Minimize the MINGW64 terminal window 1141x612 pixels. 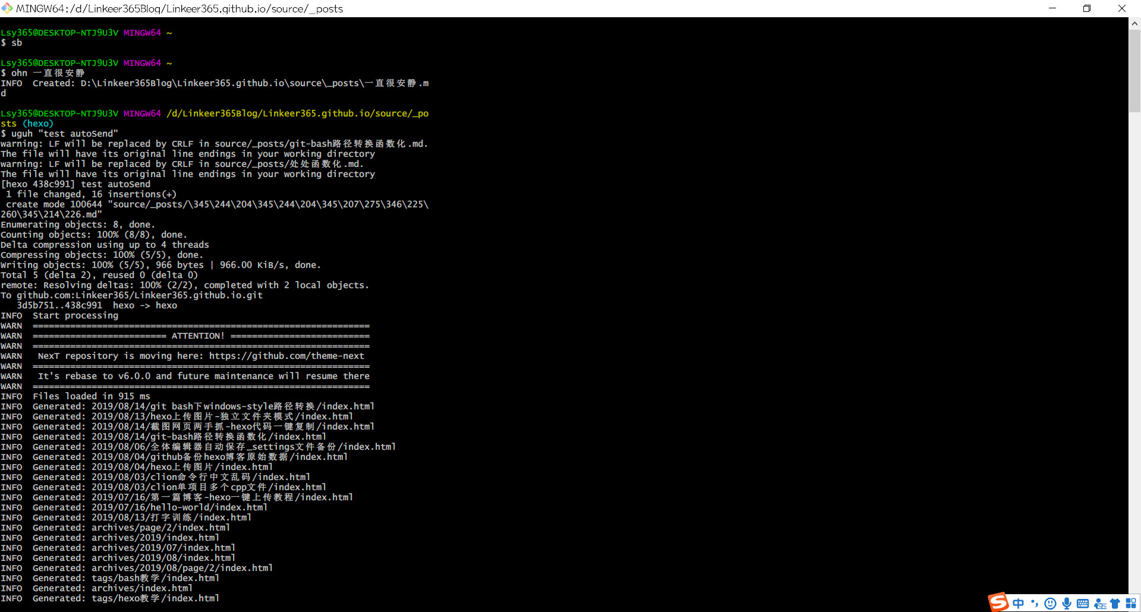(x=1052, y=8)
